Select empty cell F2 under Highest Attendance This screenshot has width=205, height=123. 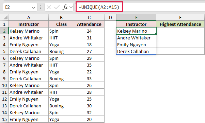click(180, 31)
